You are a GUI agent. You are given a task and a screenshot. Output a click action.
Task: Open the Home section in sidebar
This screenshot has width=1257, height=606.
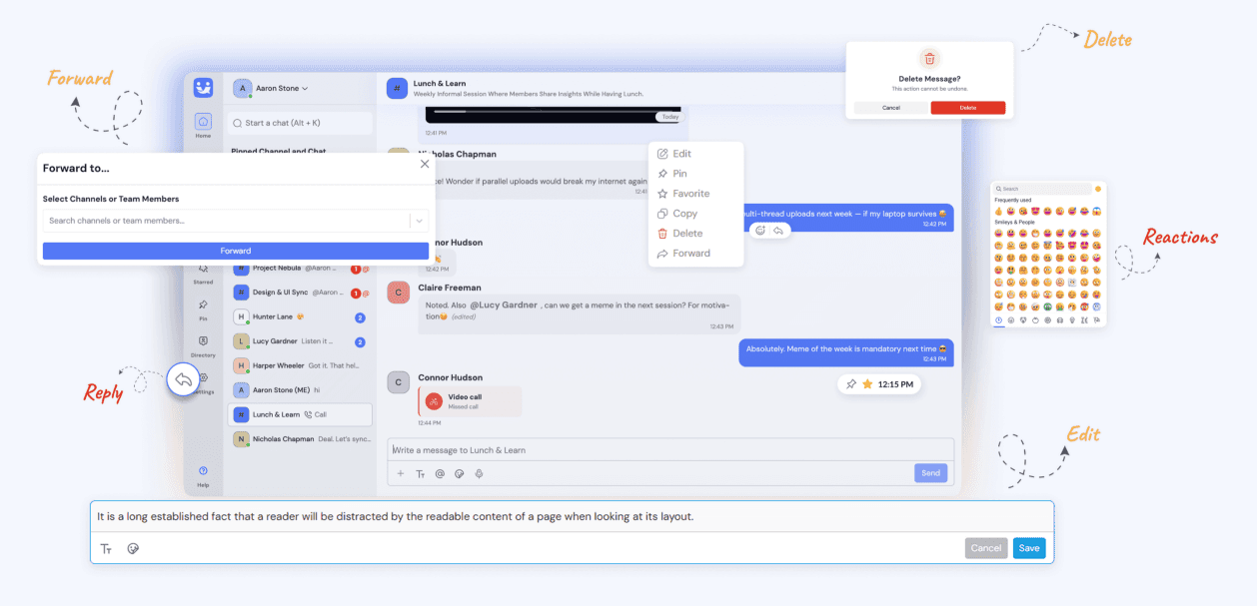point(203,122)
